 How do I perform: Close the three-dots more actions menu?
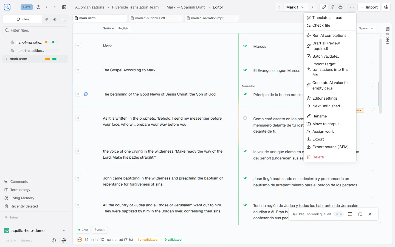click(x=352, y=7)
